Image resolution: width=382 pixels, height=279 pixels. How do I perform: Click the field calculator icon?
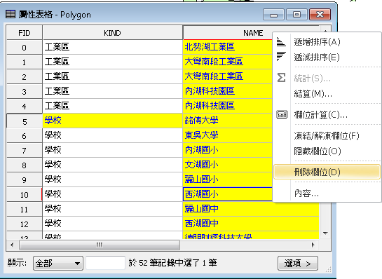click(x=282, y=114)
